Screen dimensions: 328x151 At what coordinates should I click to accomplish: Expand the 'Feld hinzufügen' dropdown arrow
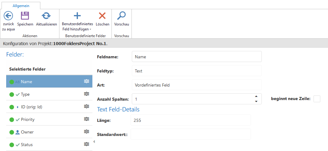point(91,29)
